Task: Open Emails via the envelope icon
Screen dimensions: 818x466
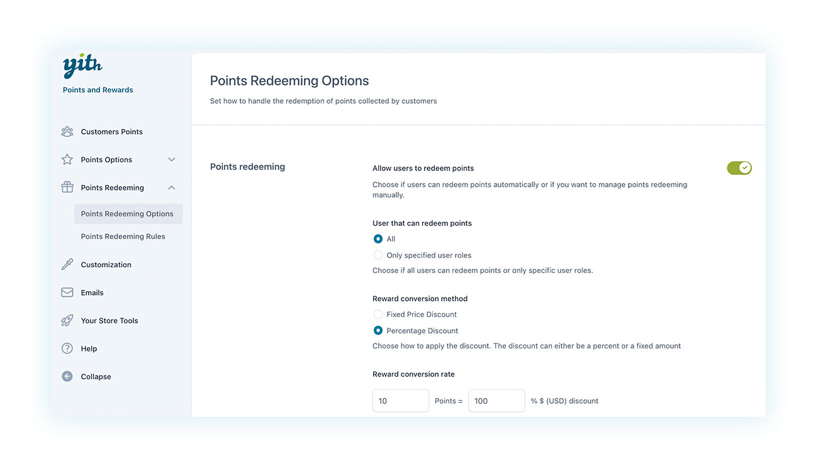Action: [67, 292]
